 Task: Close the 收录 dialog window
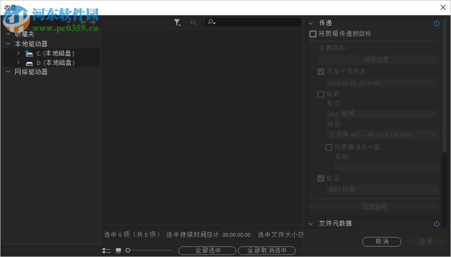[x=443, y=7]
